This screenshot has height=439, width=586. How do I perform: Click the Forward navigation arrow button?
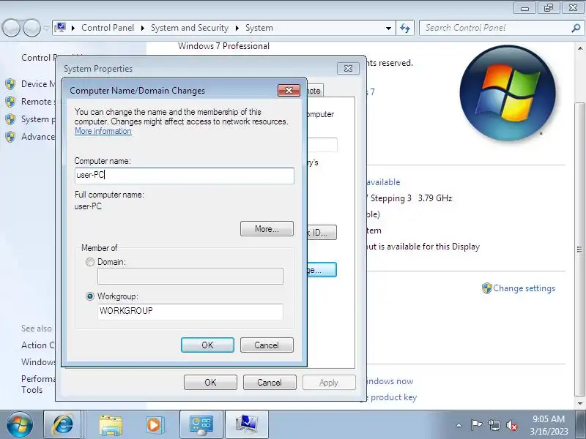pos(32,29)
